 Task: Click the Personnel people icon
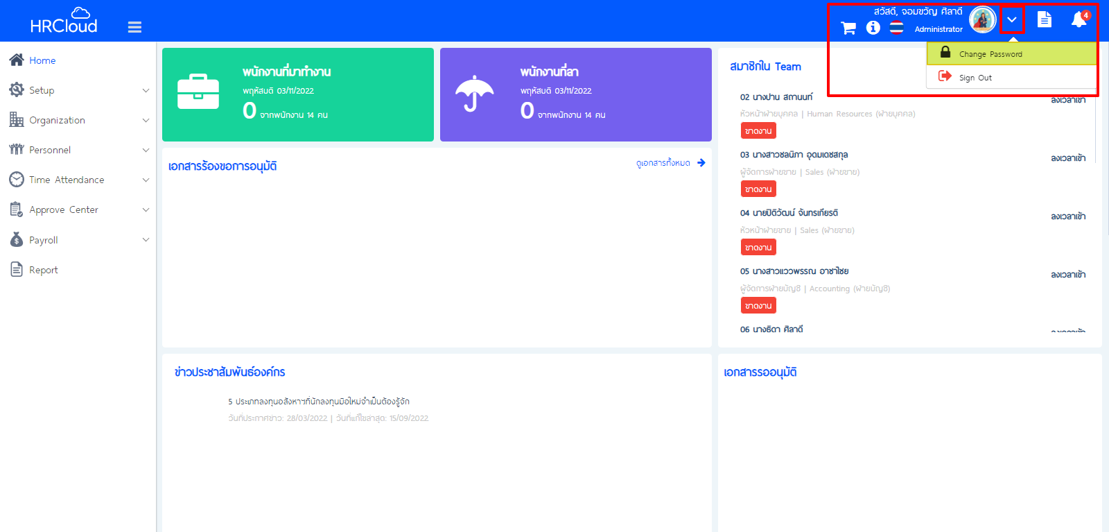coord(17,149)
